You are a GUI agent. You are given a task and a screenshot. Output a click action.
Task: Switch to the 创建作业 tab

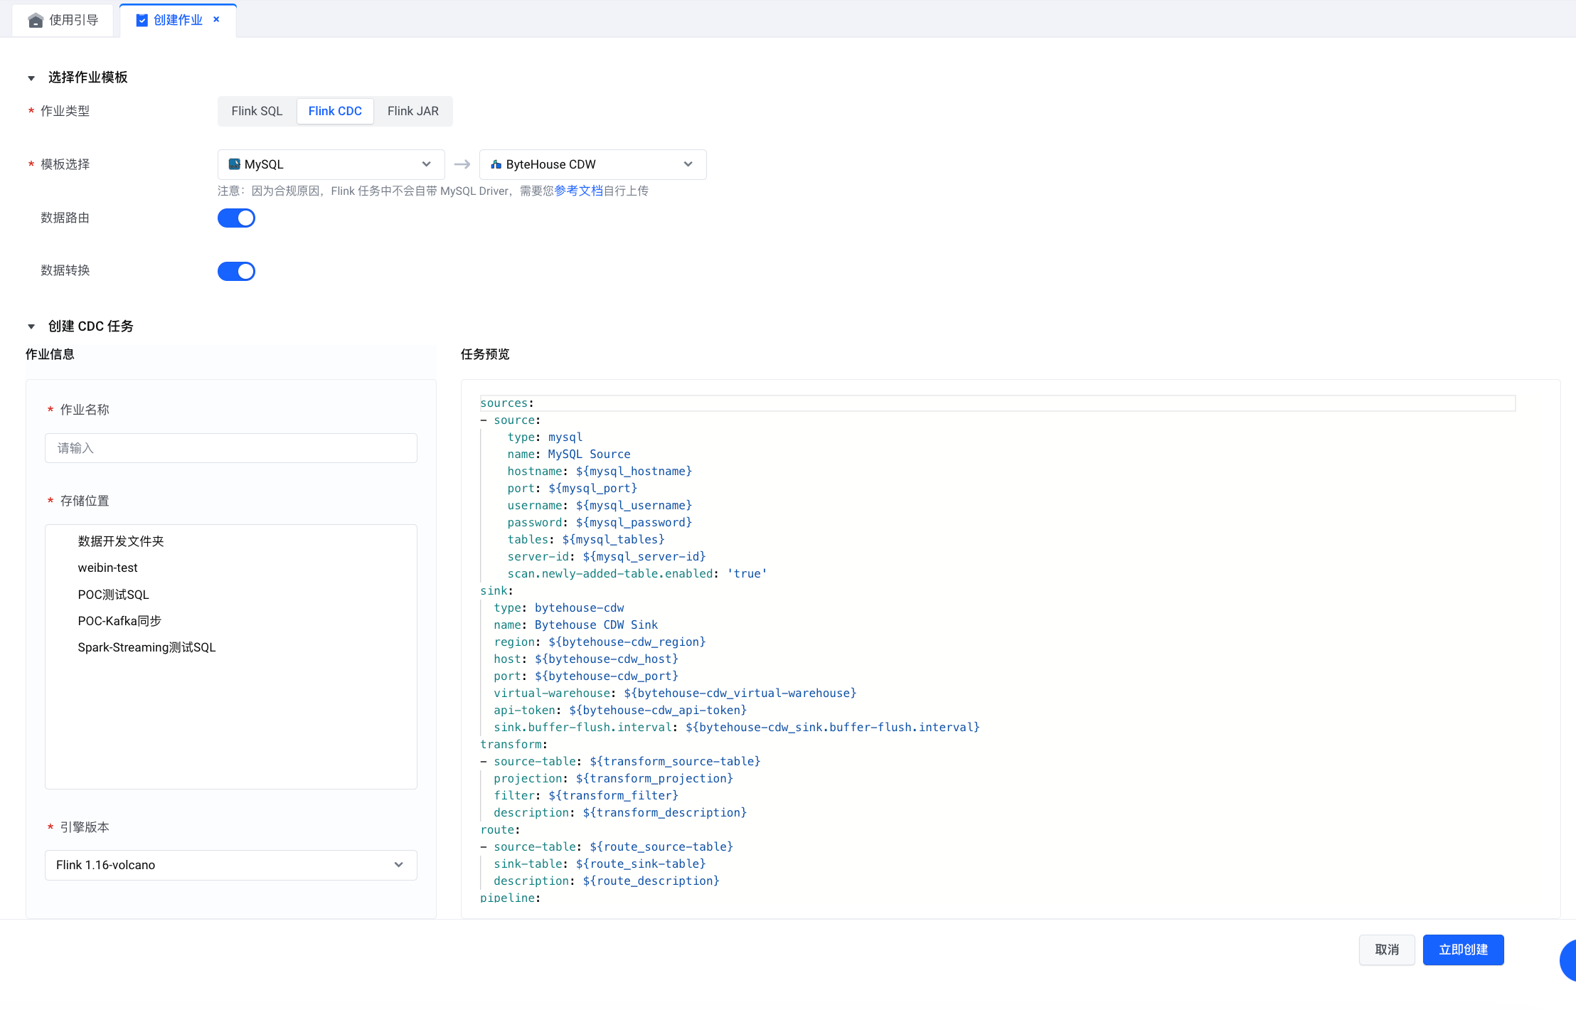click(x=178, y=20)
